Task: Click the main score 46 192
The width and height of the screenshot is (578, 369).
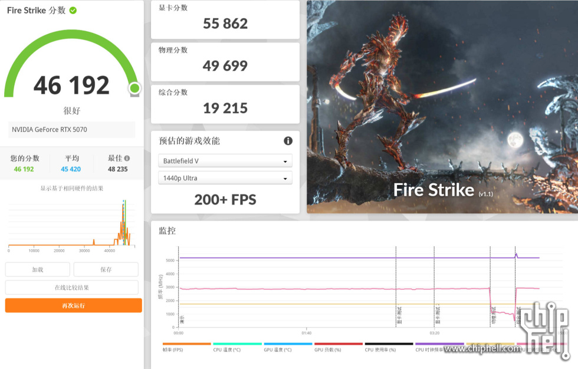Action: coord(71,85)
